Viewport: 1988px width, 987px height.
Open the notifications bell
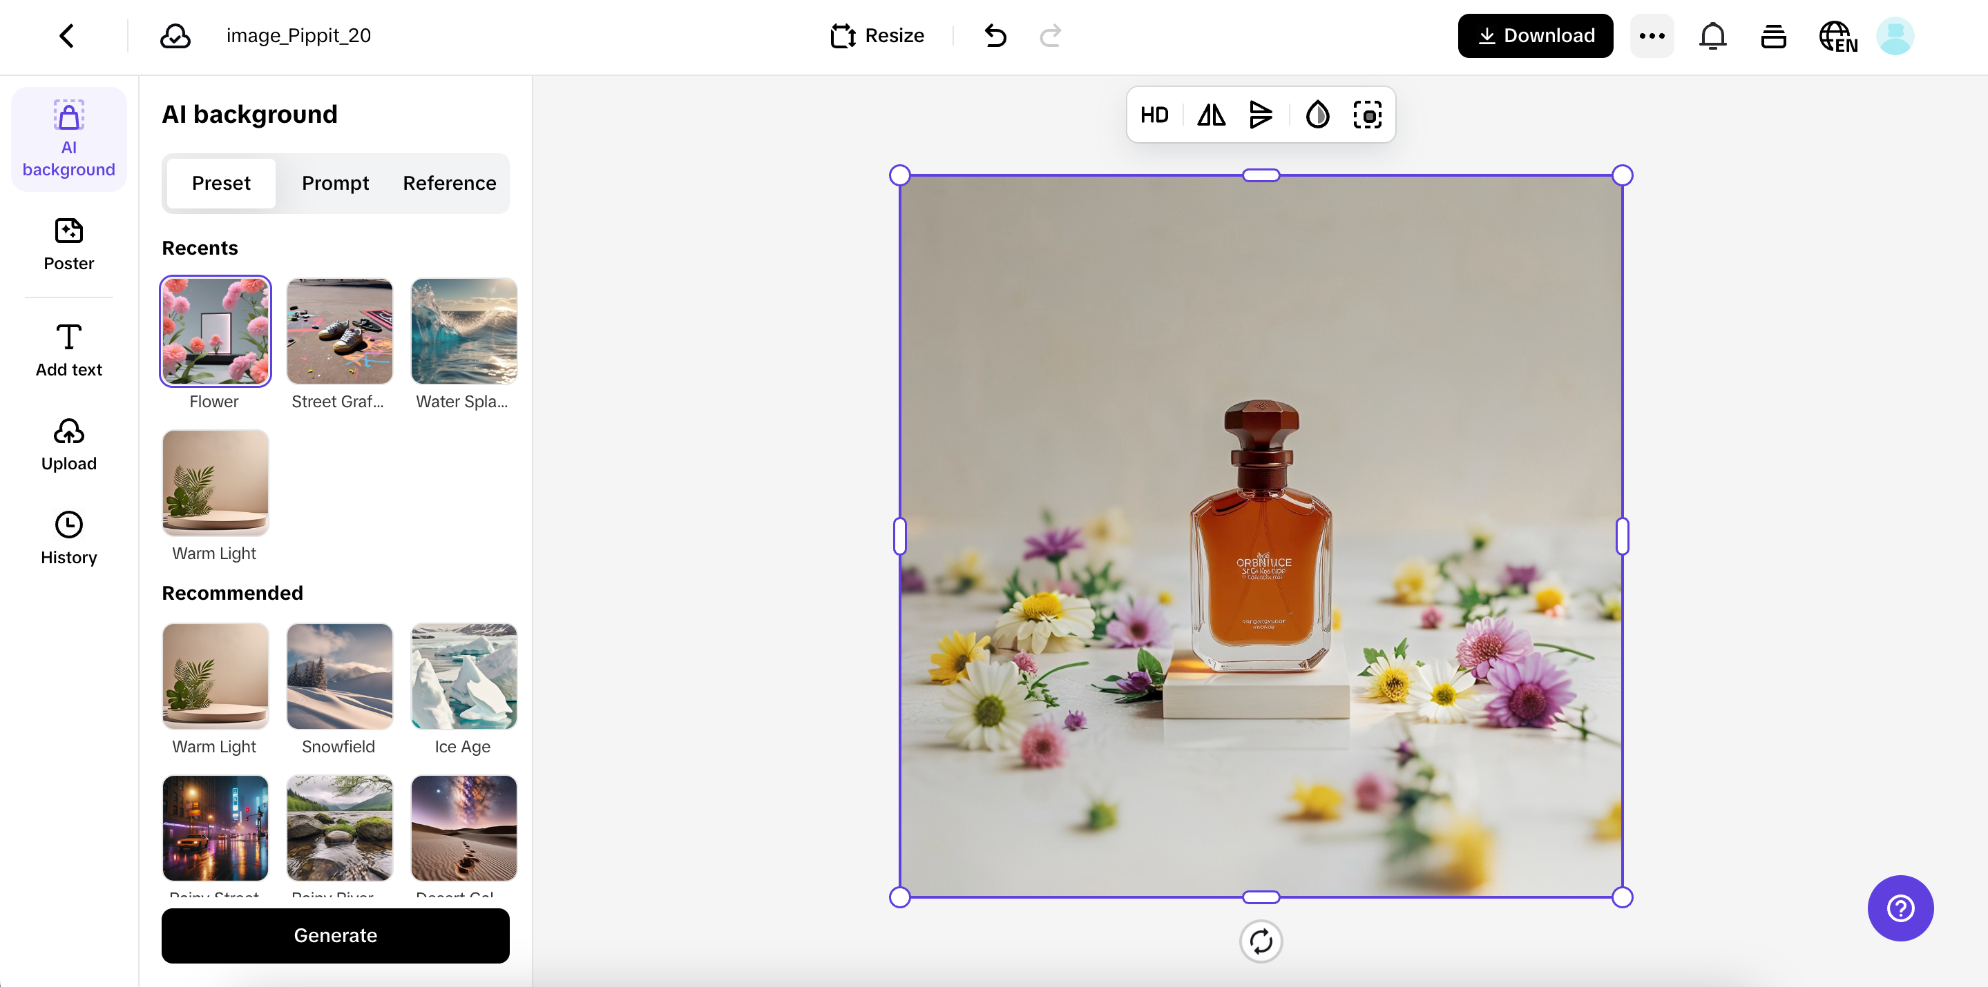[1712, 35]
